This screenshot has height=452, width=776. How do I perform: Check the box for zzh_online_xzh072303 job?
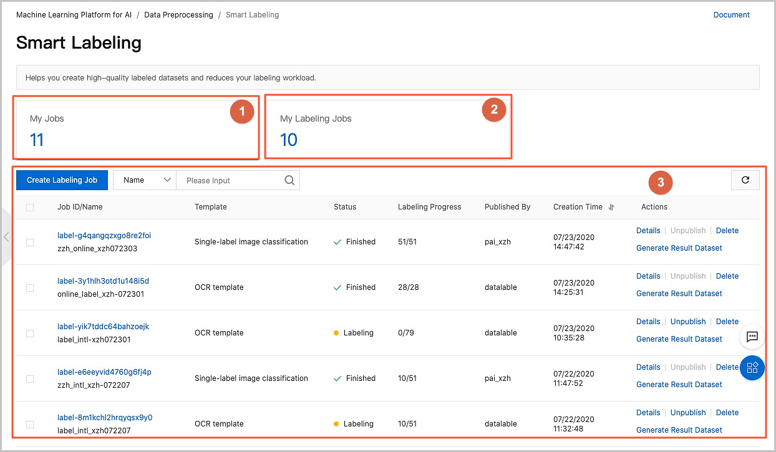coord(30,243)
